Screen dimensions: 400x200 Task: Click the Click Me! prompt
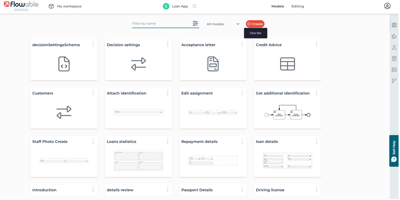255,33
